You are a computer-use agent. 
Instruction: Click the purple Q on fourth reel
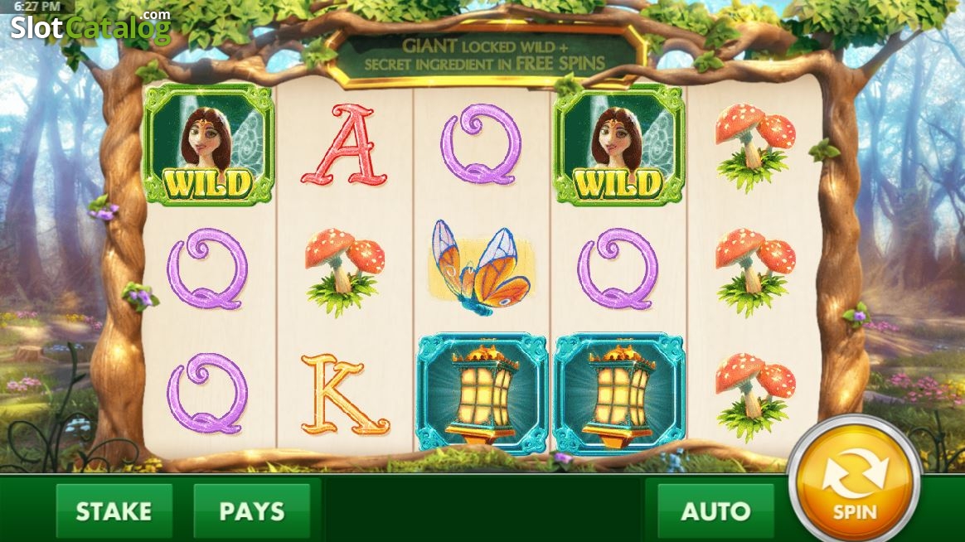tap(618, 269)
